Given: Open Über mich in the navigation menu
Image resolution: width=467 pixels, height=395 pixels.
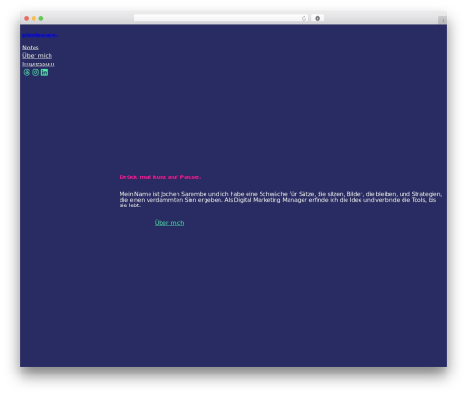Looking at the screenshot, I should click(x=37, y=56).
